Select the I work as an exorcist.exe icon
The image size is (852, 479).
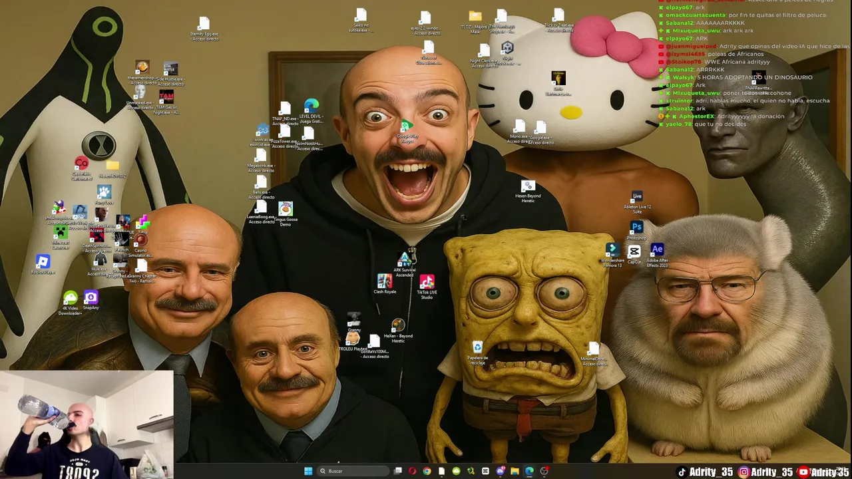coord(262,130)
